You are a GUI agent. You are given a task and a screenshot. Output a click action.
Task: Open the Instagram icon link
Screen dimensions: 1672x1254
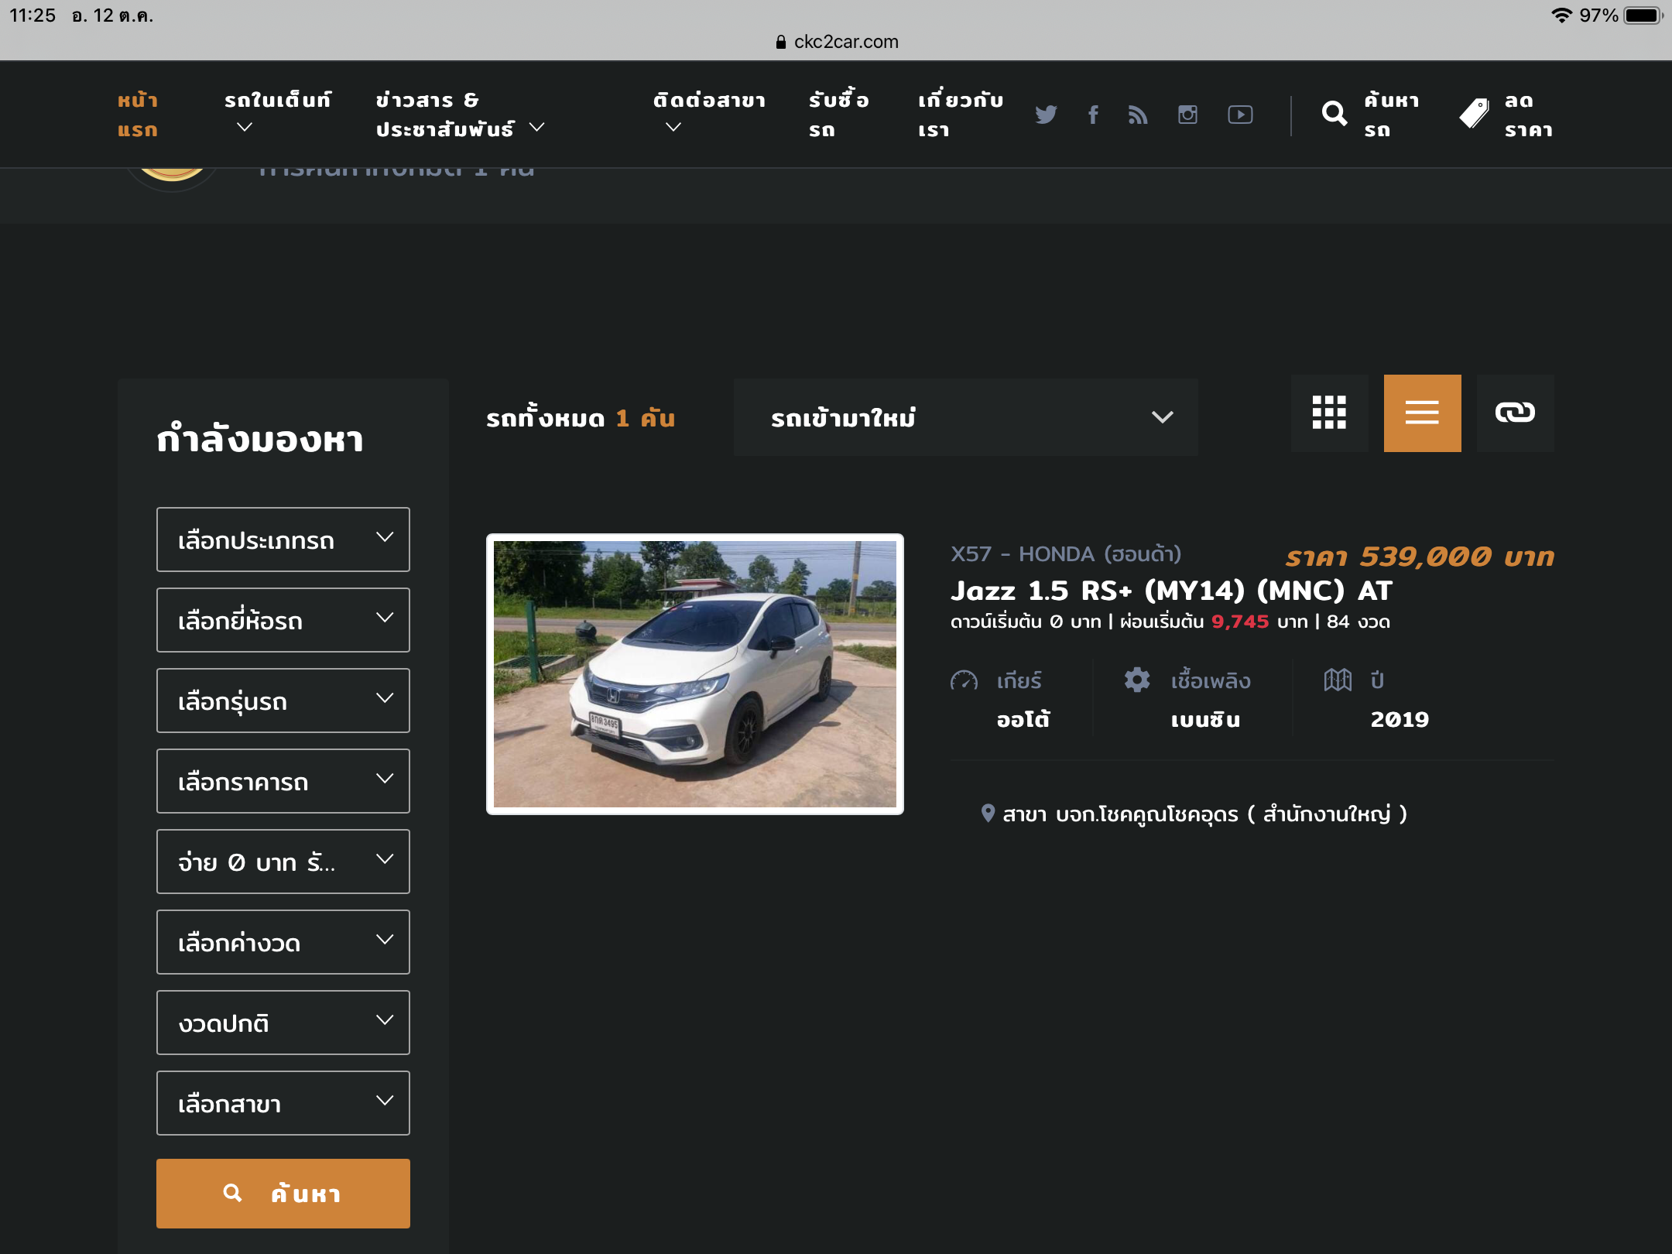pos(1187,115)
